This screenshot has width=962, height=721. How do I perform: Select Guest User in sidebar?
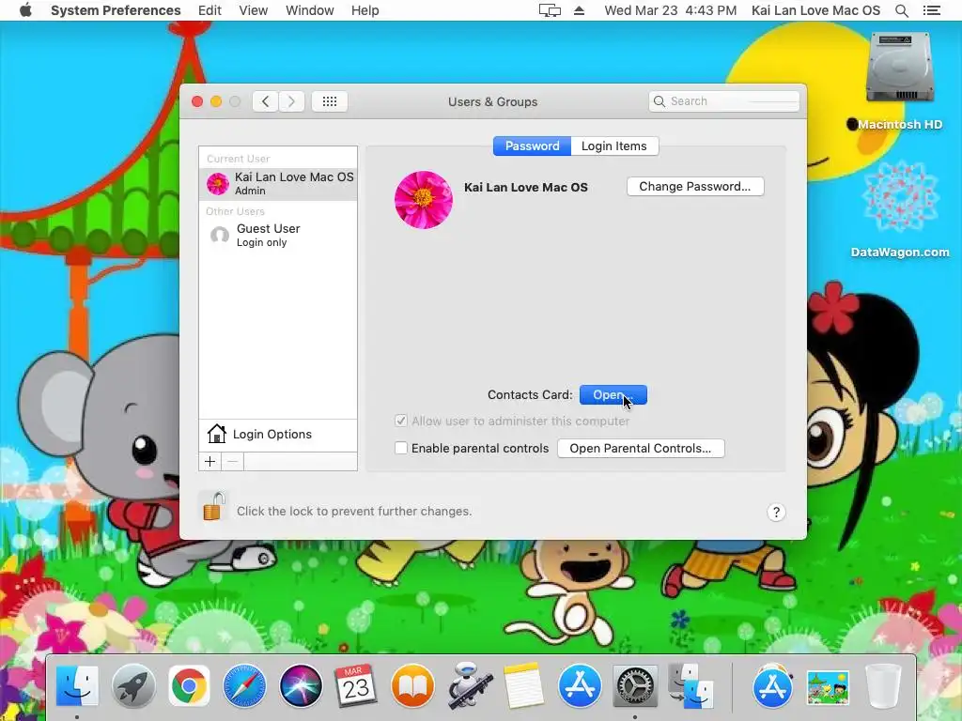pyautogui.click(x=278, y=235)
